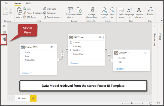Collapse the ClientWFH table card
The width and height of the screenshot is (164, 106).
[x=120, y=69]
